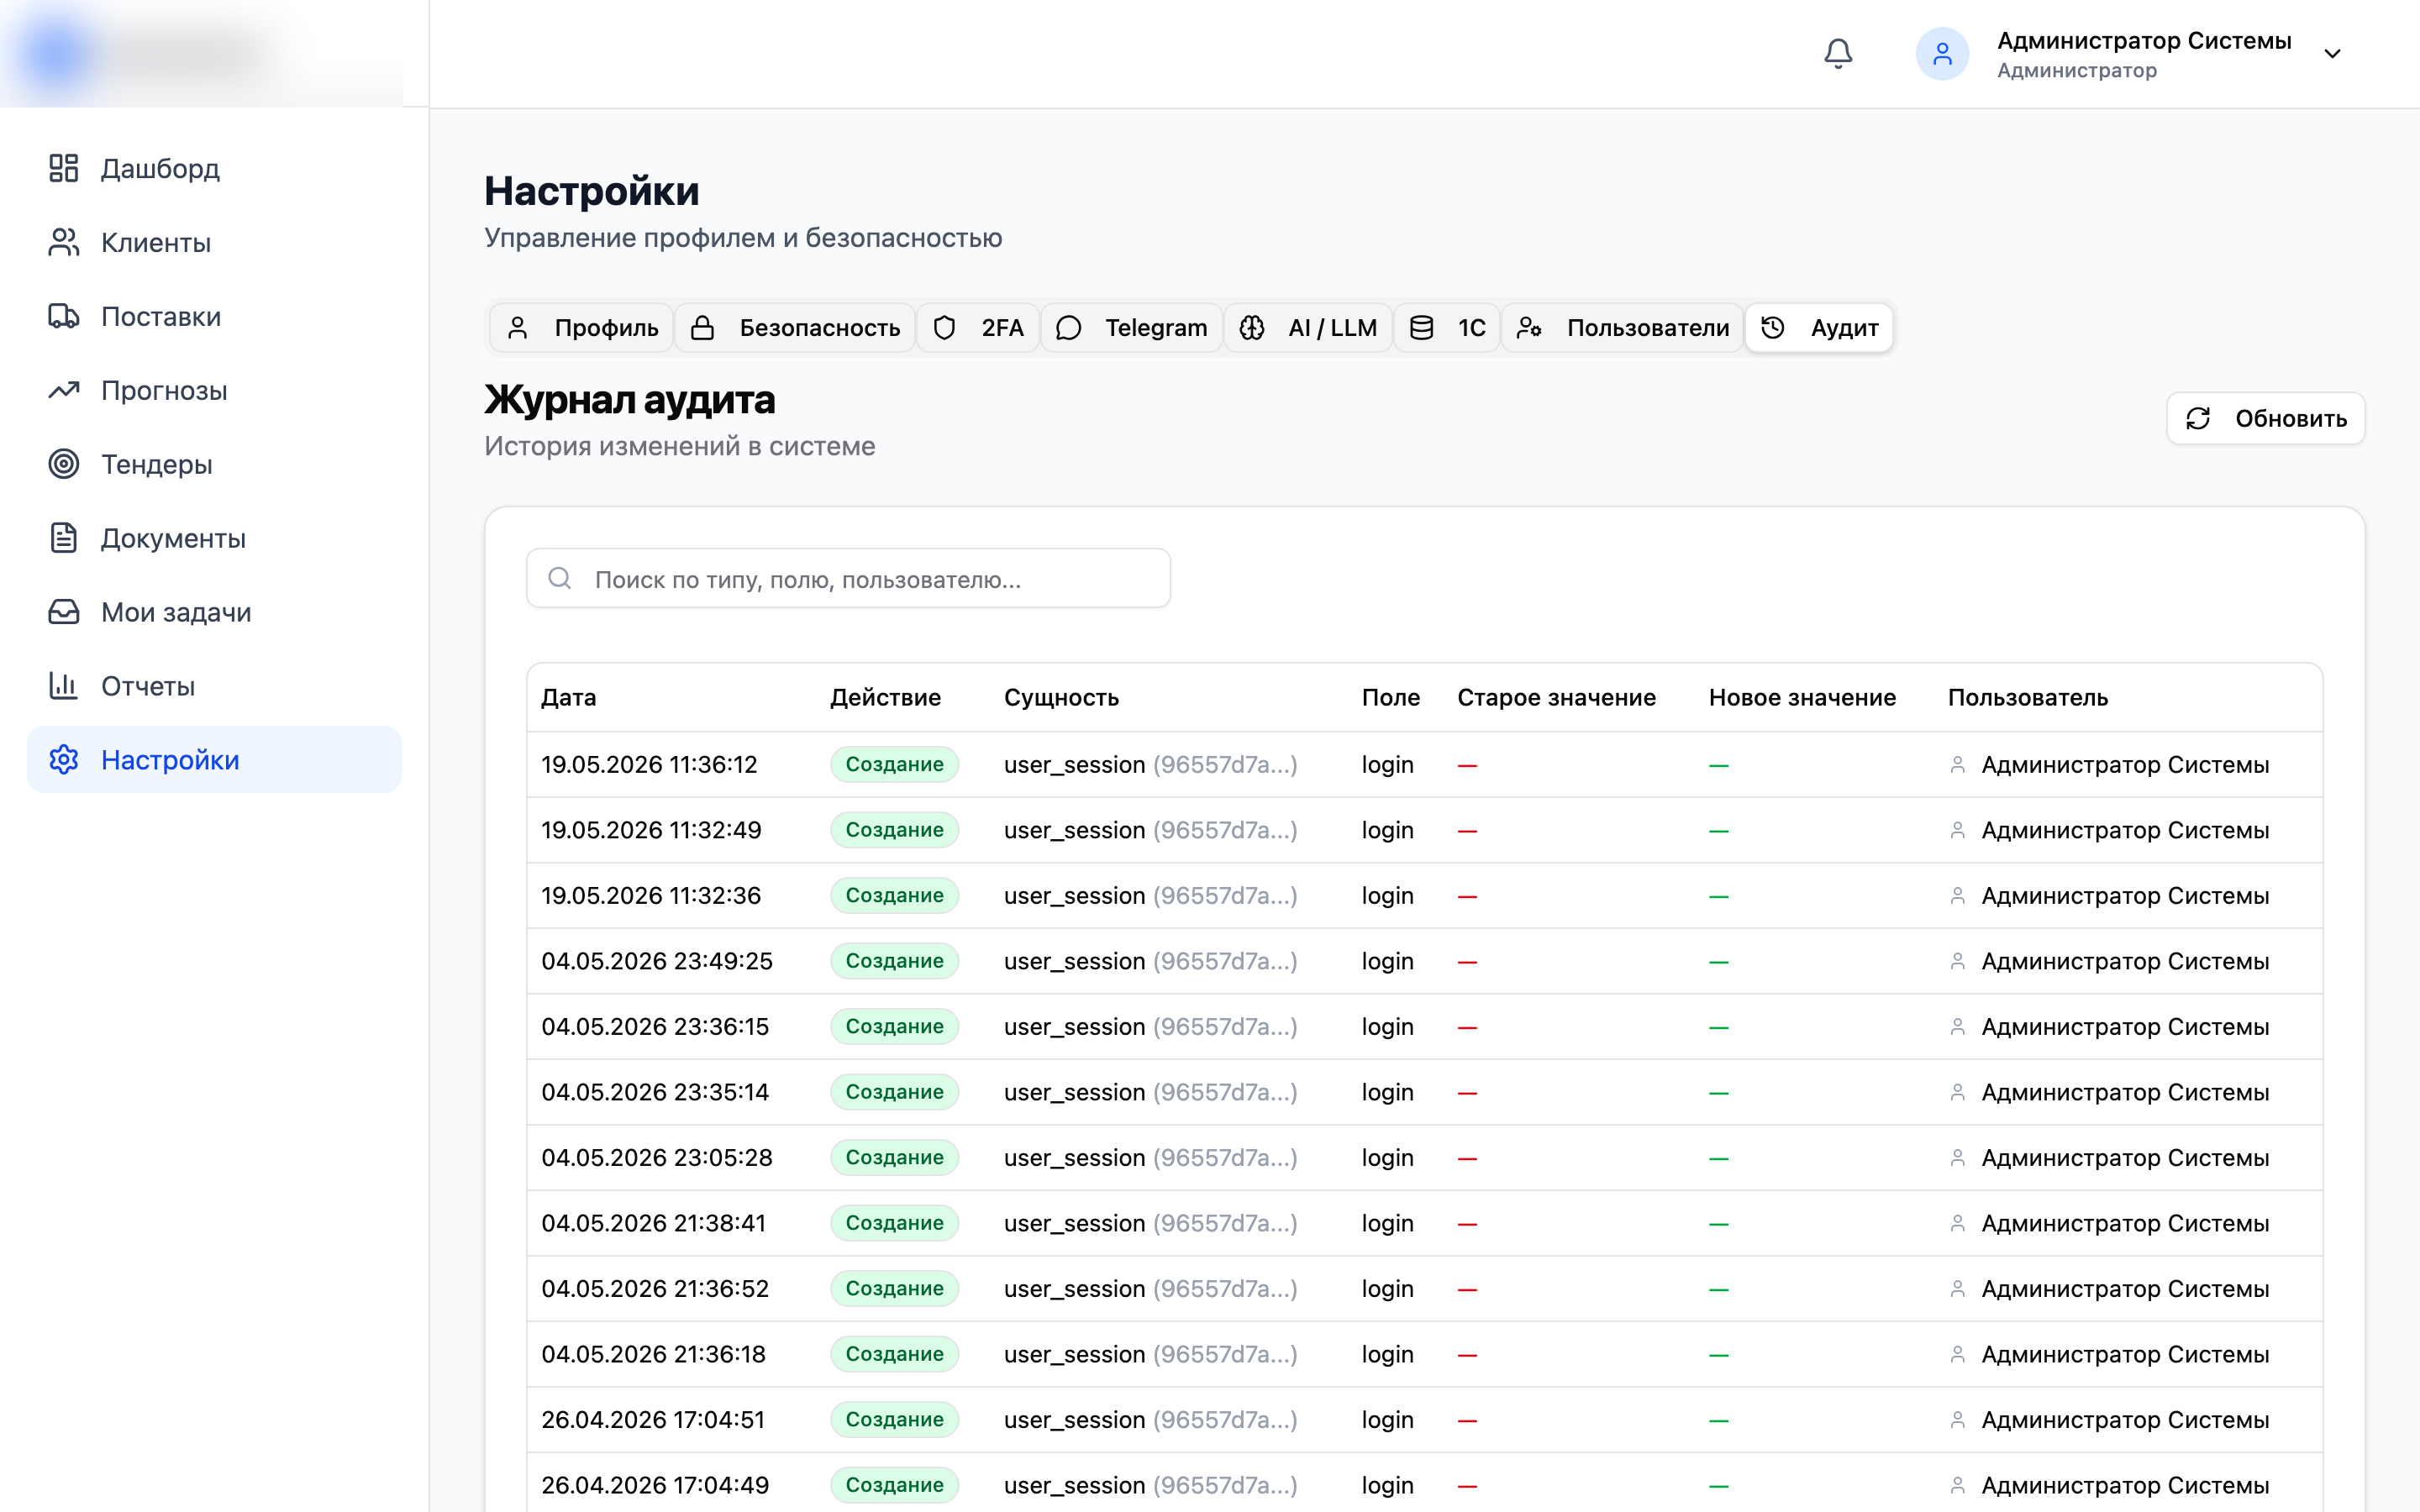The width and height of the screenshot is (2420, 1512).
Task: Click date 04.05.2026 23:35:14
Action: point(655,1092)
